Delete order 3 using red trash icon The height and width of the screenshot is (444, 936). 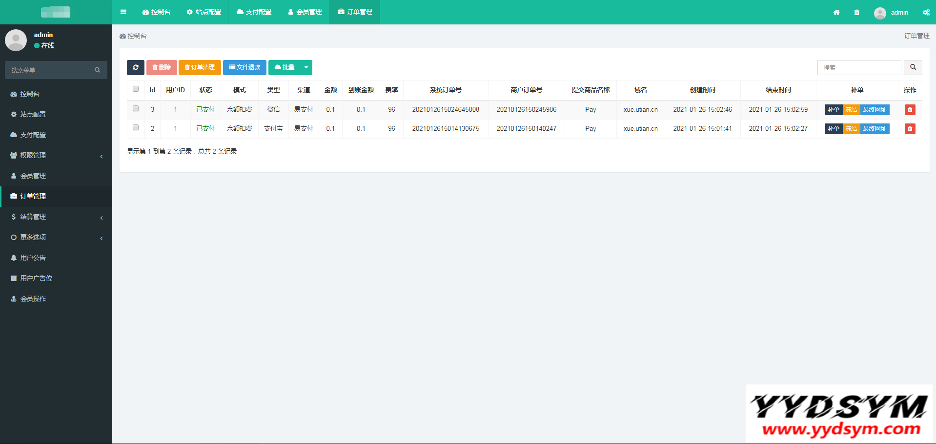pyautogui.click(x=910, y=110)
